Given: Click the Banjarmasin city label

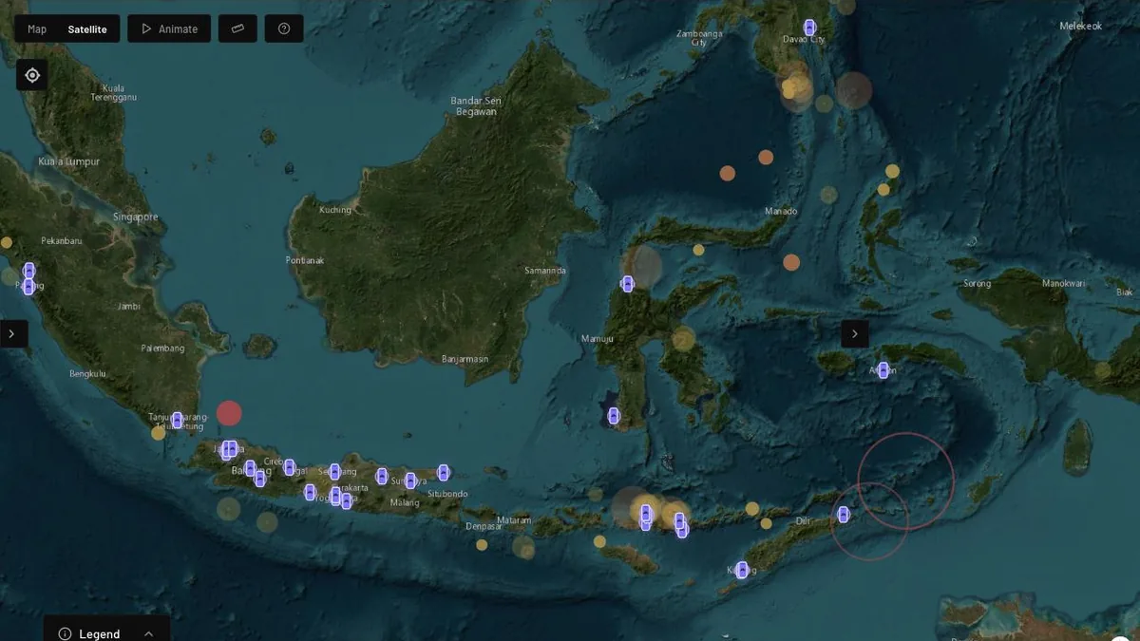Looking at the screenshot, I should point(465,359).
